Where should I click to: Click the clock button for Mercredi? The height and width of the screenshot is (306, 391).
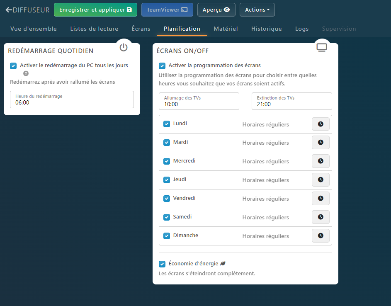321,161
